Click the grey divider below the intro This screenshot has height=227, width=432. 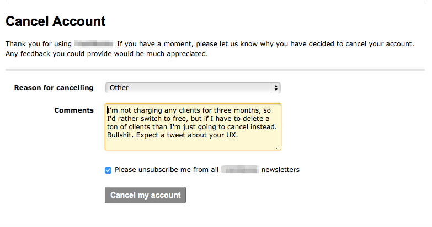[215, 70]
